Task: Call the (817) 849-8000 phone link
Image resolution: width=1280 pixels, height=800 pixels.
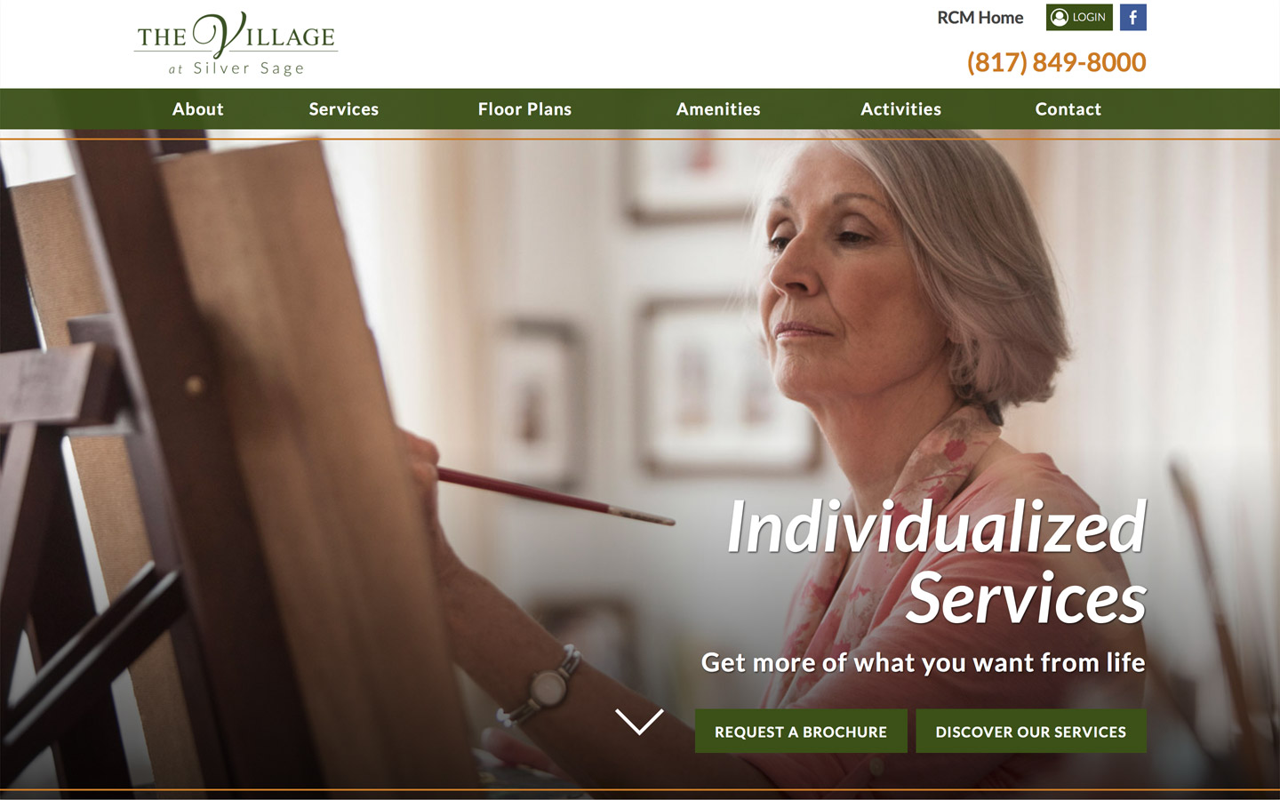Action: (x=1056, y=62)
